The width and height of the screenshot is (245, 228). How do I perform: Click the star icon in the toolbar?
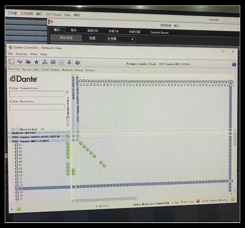tap(36, 62)
